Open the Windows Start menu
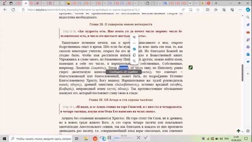This screenshot has width=252, height=142. [x=4, y=138]
